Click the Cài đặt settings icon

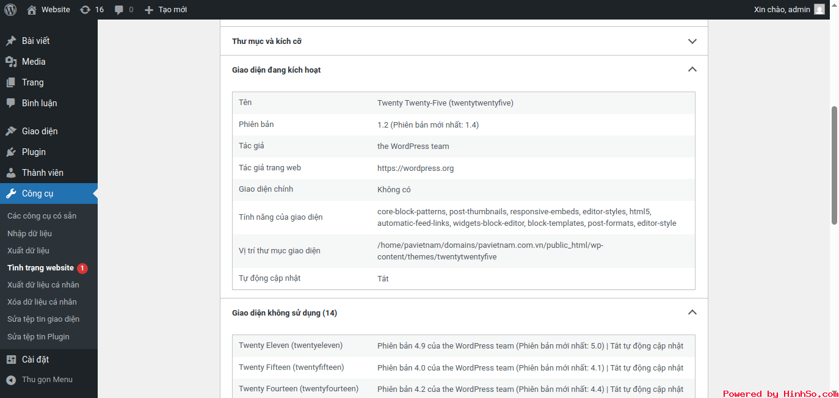click(x=11, y=360)
